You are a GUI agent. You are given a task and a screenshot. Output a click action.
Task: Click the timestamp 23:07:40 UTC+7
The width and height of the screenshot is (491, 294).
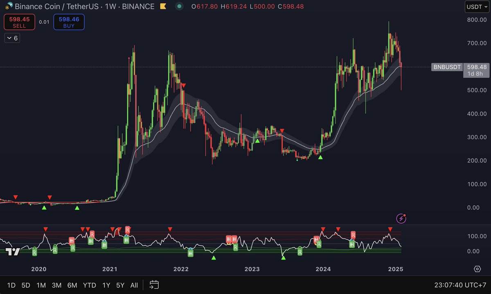point(460,285)
